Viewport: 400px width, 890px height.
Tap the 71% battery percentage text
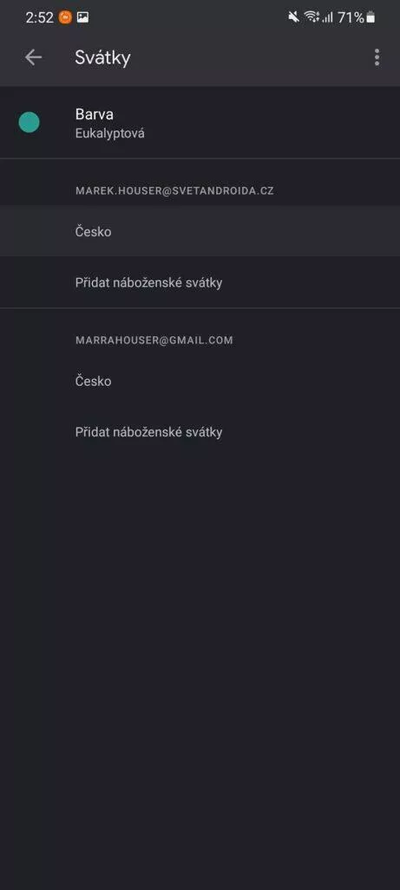[x=351, y=17]
